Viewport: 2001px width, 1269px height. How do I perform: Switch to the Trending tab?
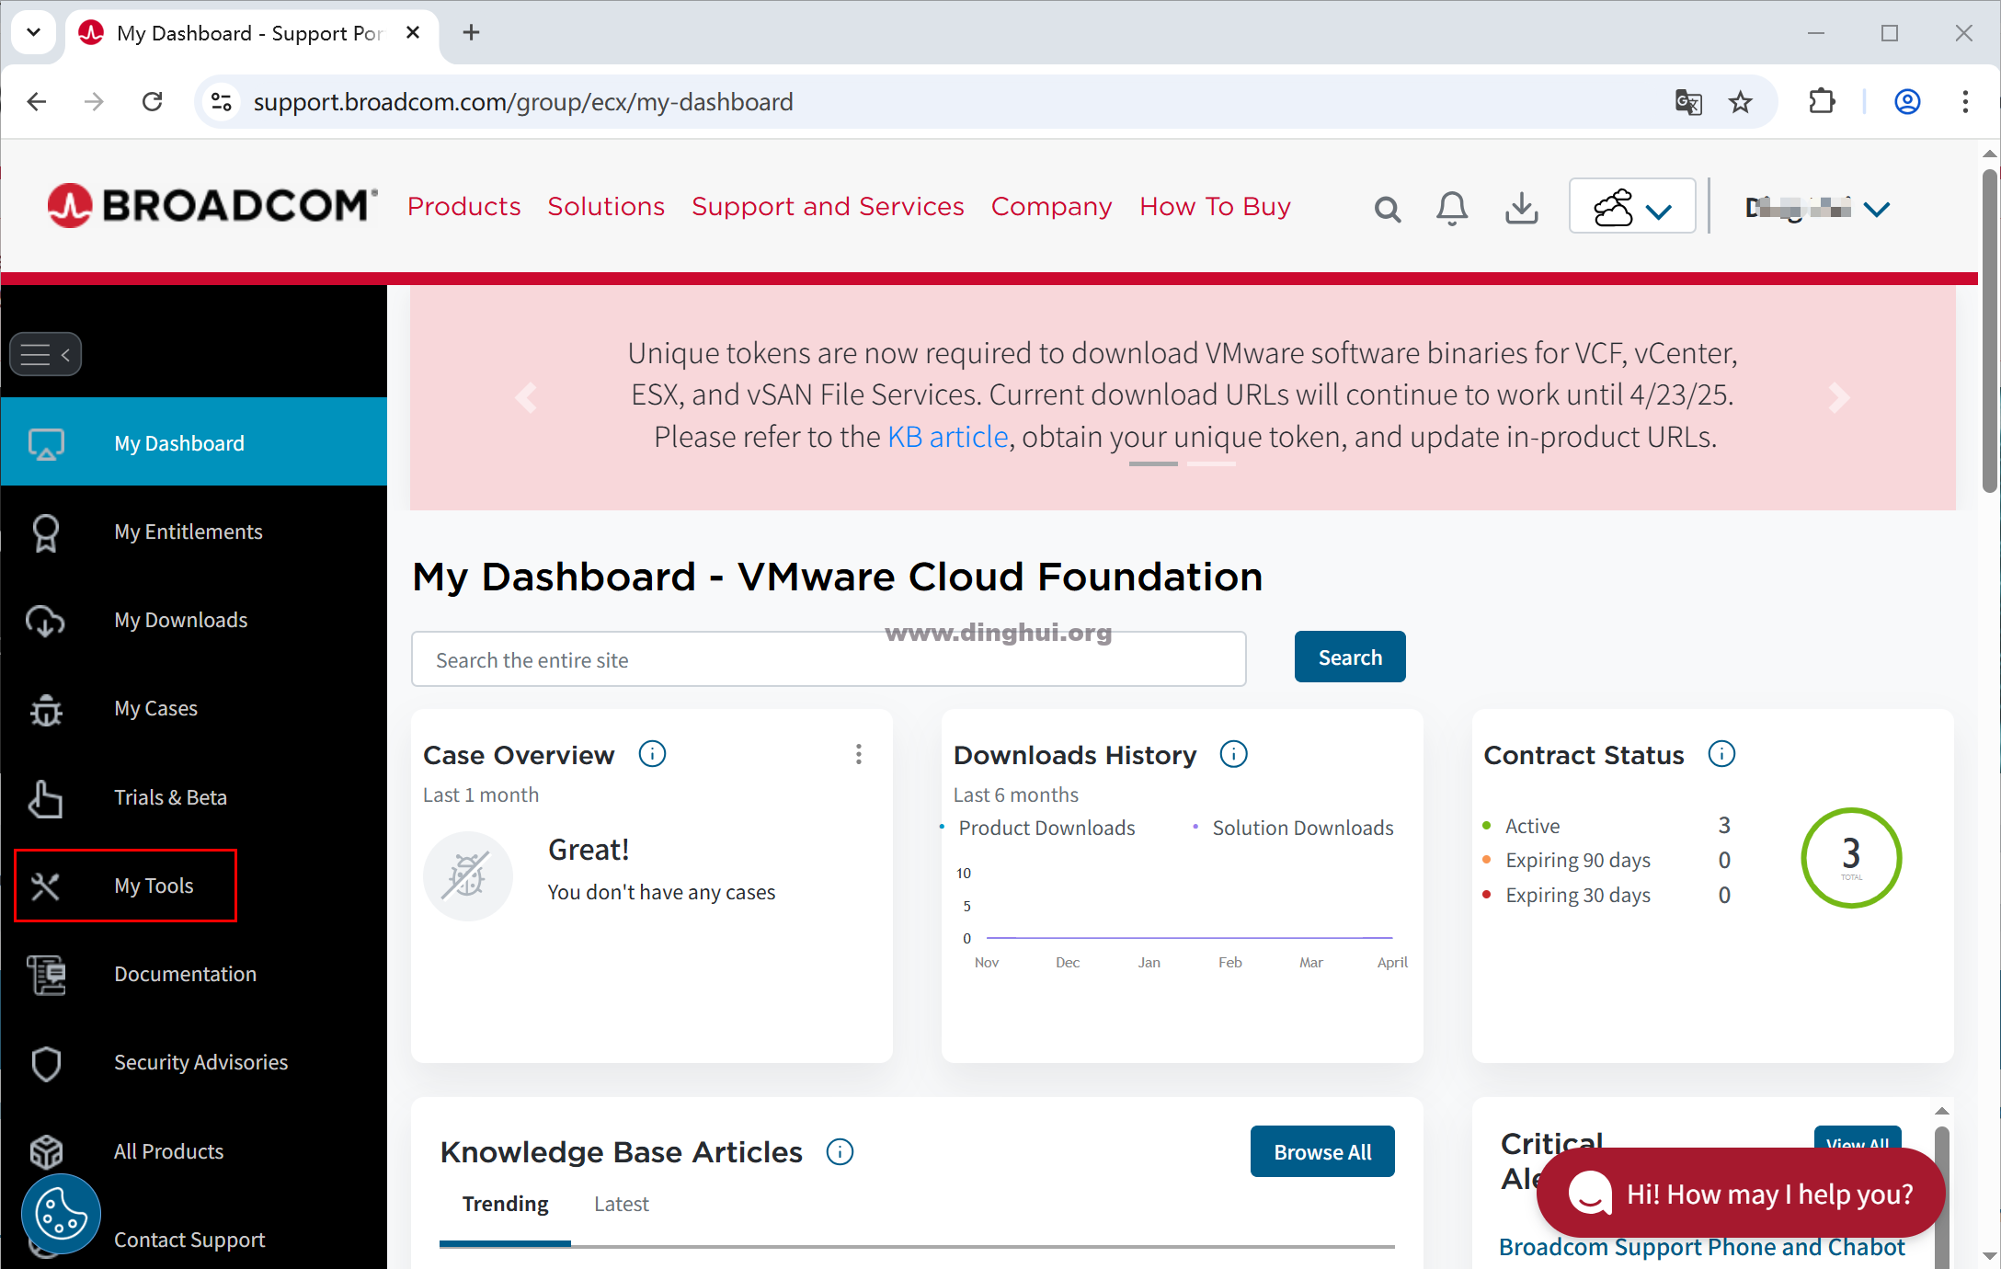coord(505,1205)
